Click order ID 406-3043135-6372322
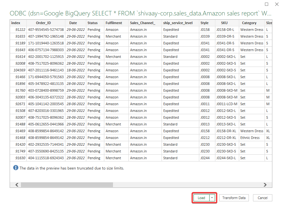Viewport: 282px width, 211px height. (46, 97)
